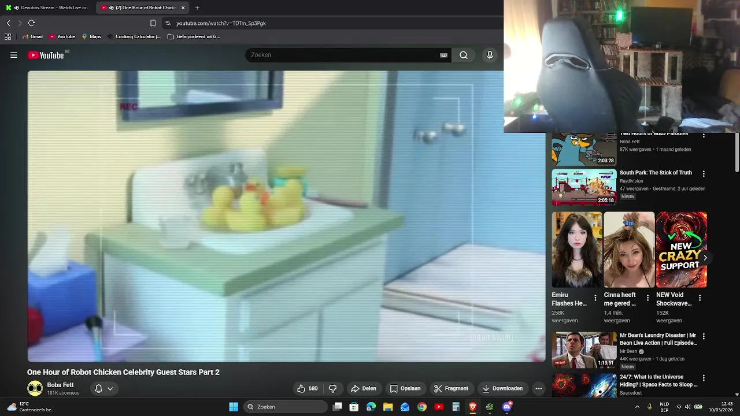The image size is (740, 416).
Task: Show next Shorts with right arrow
Action: tap(705, 258)
